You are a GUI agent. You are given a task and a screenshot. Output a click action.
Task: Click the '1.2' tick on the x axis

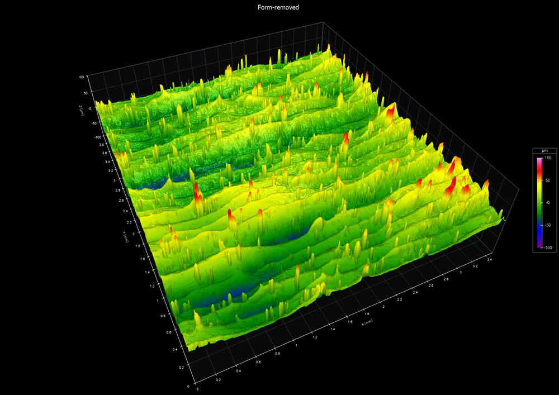(x=315, y=337)
